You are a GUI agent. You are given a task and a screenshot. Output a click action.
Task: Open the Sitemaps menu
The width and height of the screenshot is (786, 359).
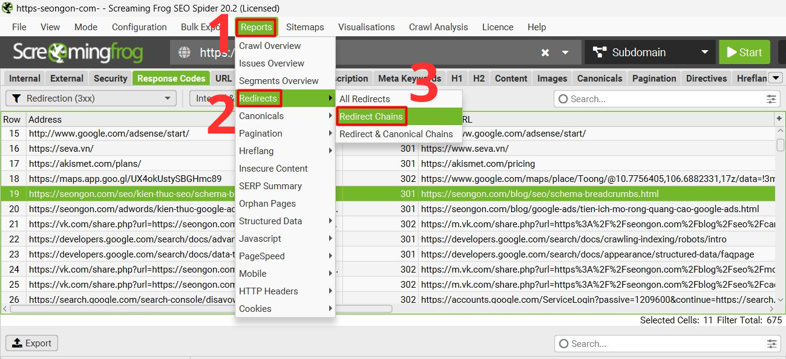[x=305, y=27]
